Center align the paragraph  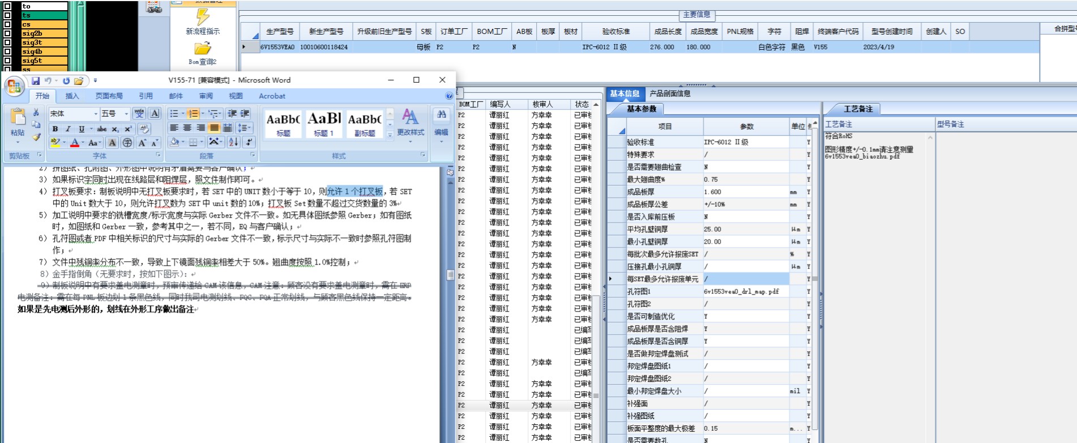click(x=187, y=128)
